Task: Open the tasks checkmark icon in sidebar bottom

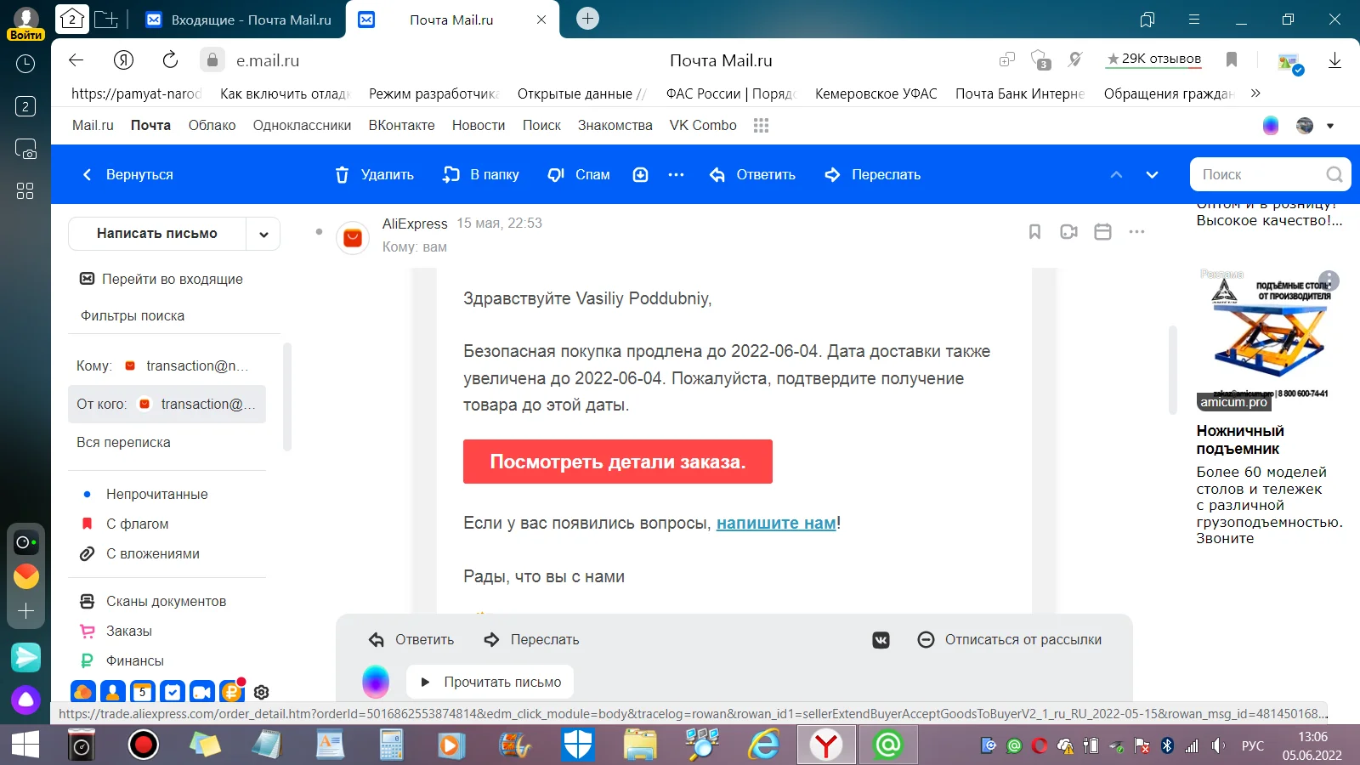Action: click(172, 693)
